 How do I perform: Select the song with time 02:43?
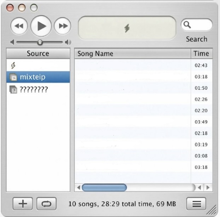pyautogui.click(x=144, y=65)
